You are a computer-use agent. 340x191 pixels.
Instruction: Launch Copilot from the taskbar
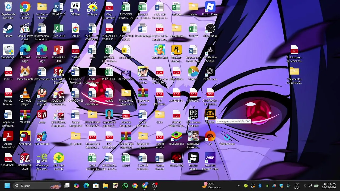pyautogui.click(x=76, y=186)
